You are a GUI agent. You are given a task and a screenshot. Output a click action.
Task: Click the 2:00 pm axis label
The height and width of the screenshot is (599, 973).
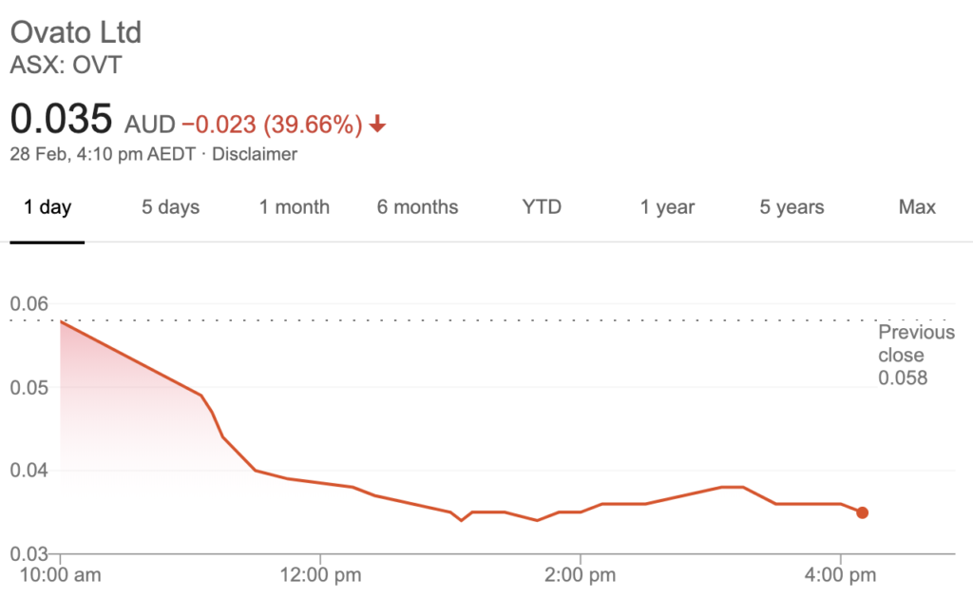coord(580,576)
